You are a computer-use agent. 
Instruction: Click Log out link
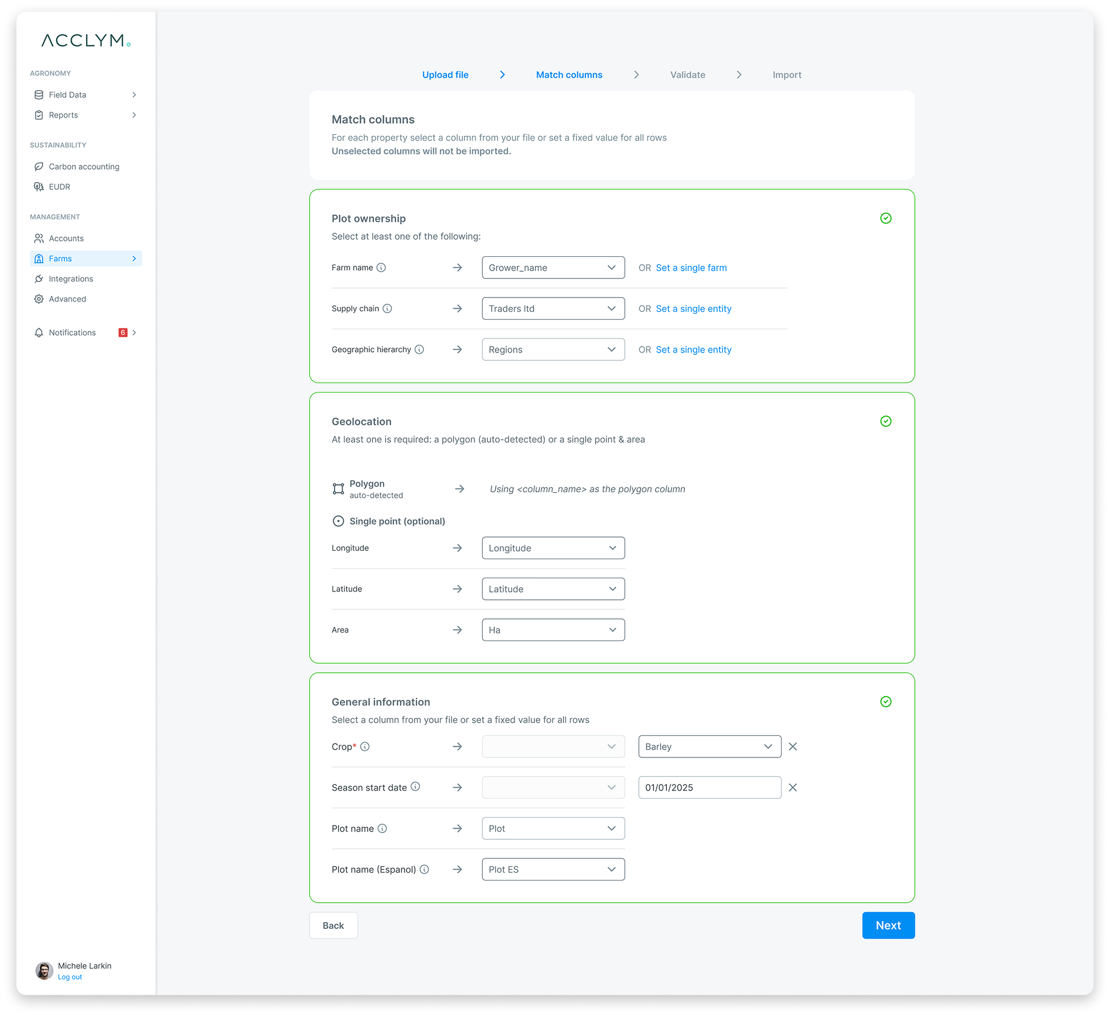tap(70, 977)
